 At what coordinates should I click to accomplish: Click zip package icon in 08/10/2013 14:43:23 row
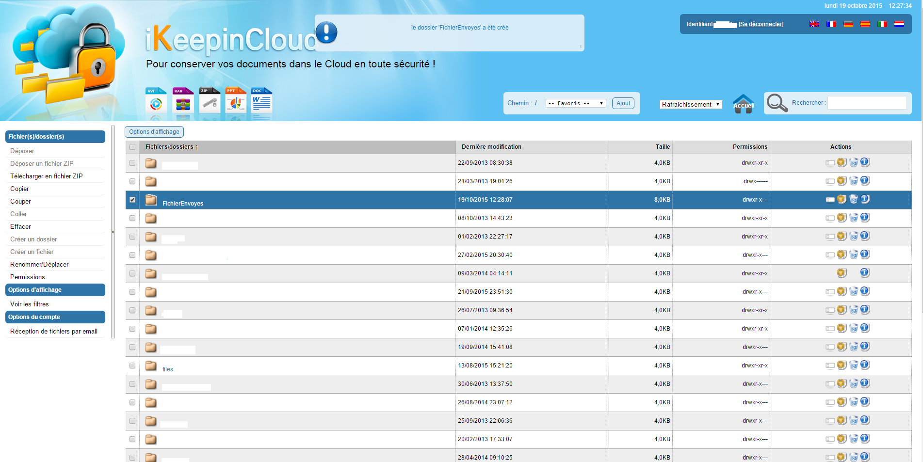[x=842, y=218]
